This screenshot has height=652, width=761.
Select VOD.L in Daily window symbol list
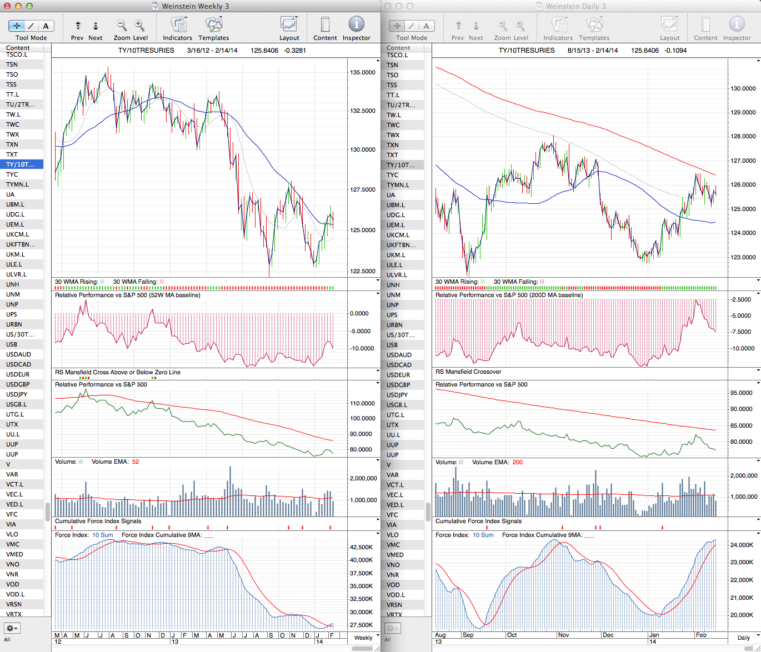tap(397, 595)
